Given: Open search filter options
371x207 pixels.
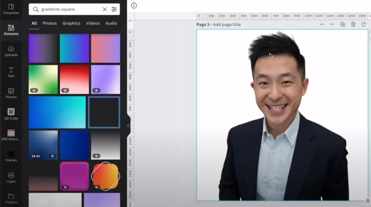Looking at the screenshot, I should (114, 9).
